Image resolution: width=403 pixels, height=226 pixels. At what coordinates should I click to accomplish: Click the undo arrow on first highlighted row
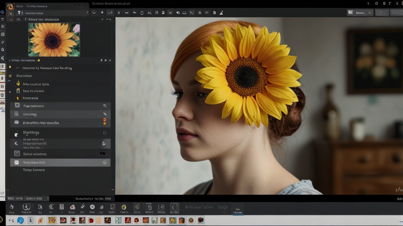pos(105,106)
